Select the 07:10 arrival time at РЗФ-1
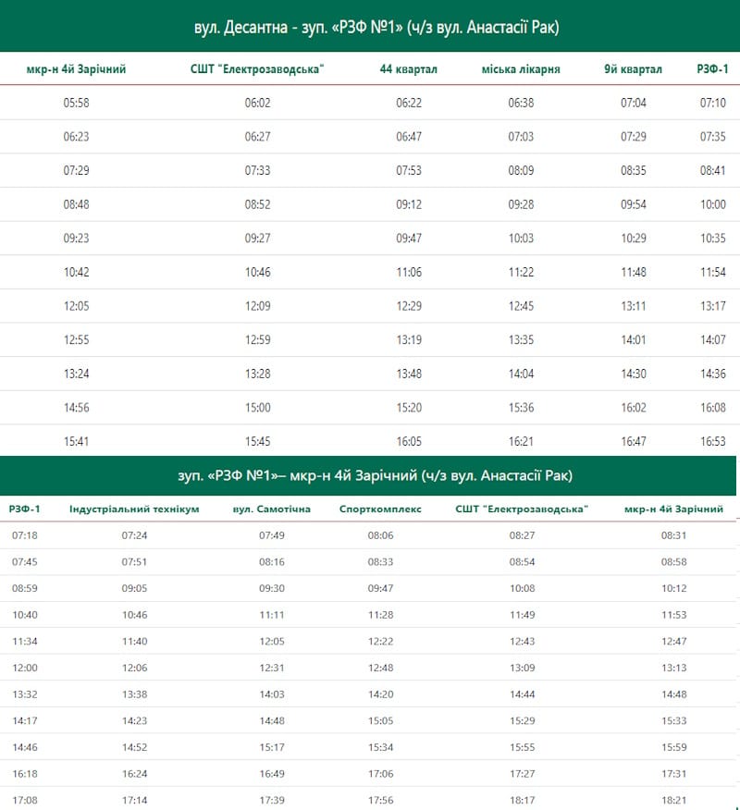The image size is (740, 810). click(713, 103)
